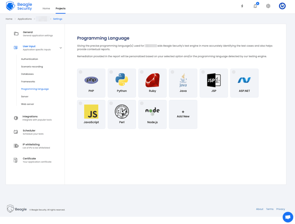295x224 pixels.
Task: Click the General folder icon in sidebar
Action: [x=16, y=34]
